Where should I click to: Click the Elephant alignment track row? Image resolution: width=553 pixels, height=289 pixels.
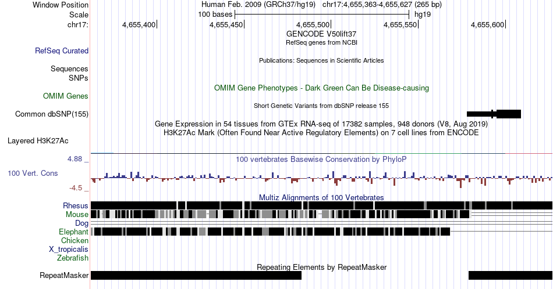pyautogui.click(x=321, y=232)
